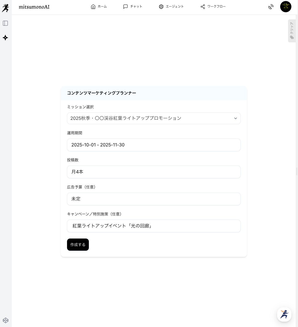Click the CodePen-style cube icon at bottom left
298x327 pixels.
pyautogui.click(x=6, y=320)
